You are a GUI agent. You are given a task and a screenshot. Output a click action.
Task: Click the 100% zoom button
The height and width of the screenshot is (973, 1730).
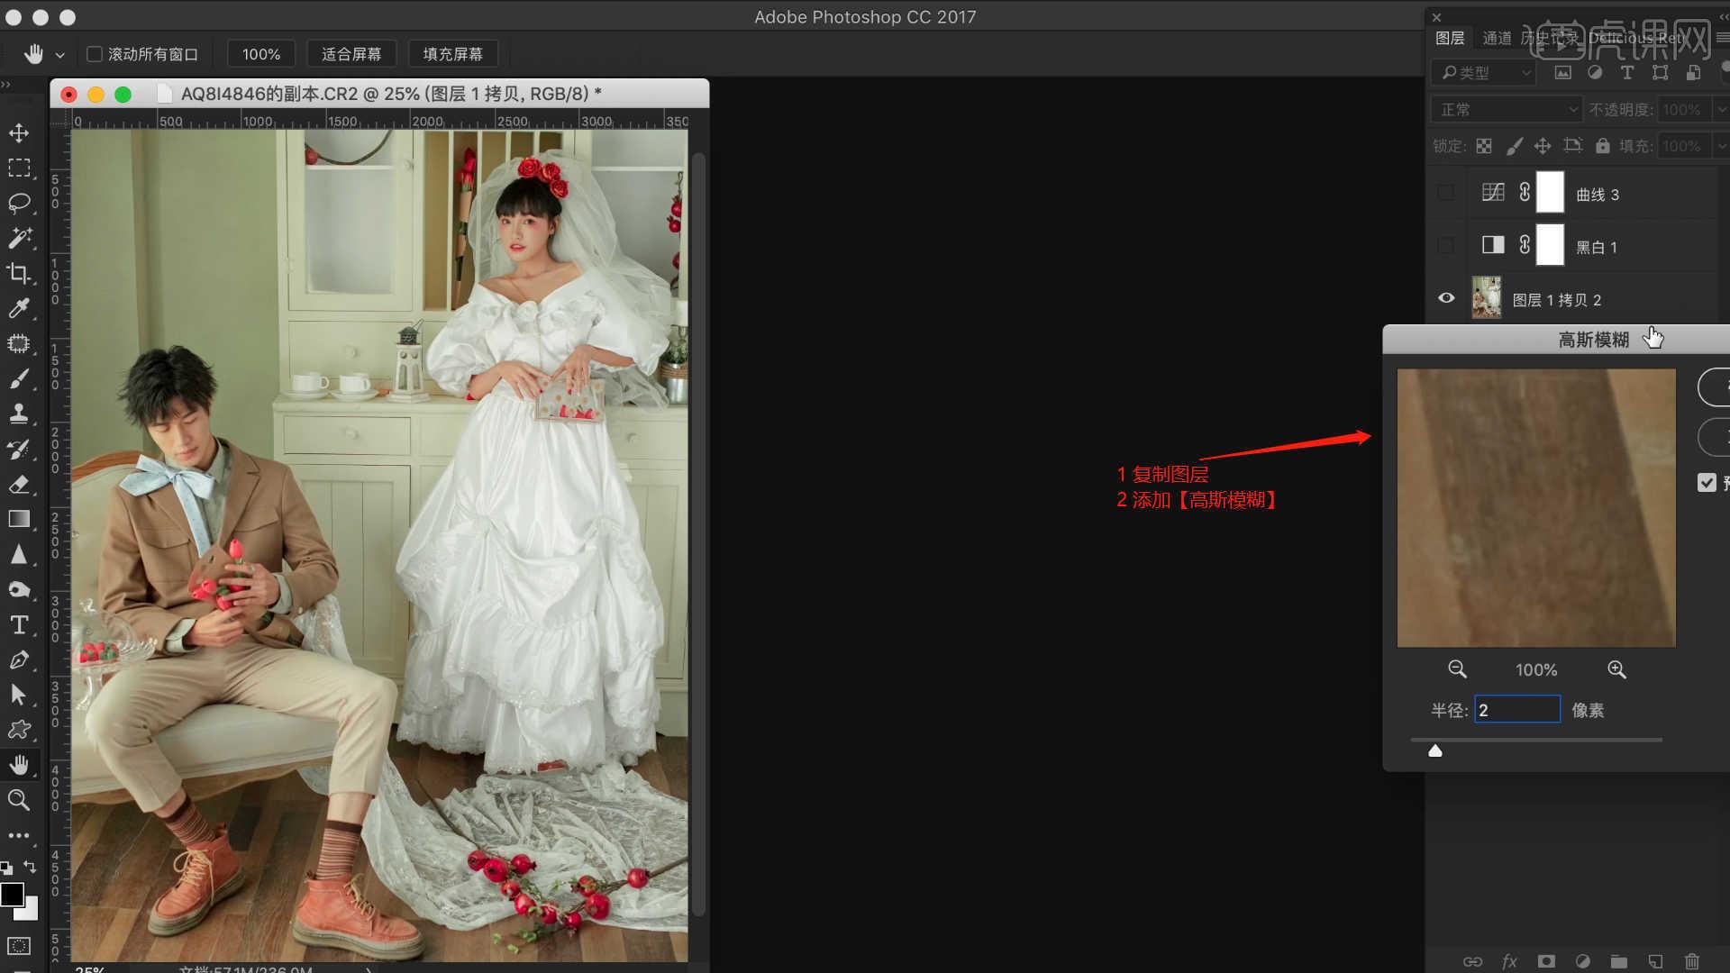[x=261, y=54]
